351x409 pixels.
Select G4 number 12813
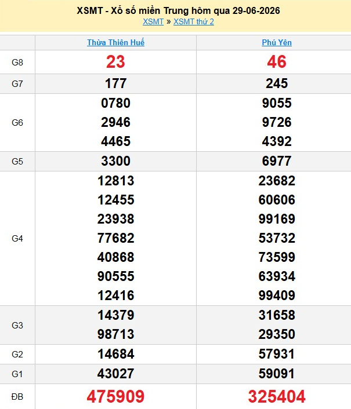coord(115,181)
